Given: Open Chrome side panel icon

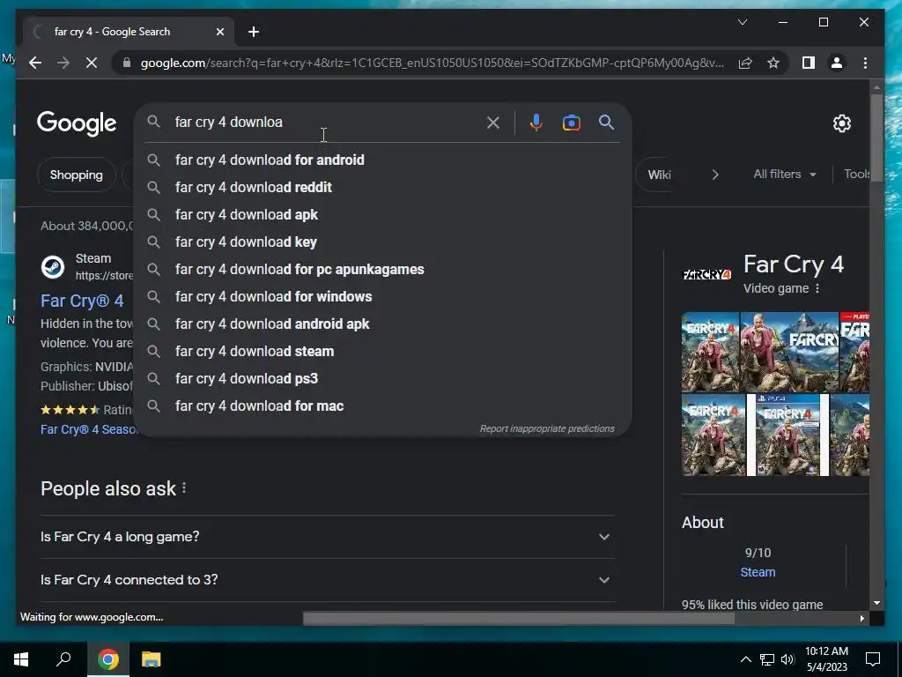Looking at the screenshot, I should coord(809,63).
